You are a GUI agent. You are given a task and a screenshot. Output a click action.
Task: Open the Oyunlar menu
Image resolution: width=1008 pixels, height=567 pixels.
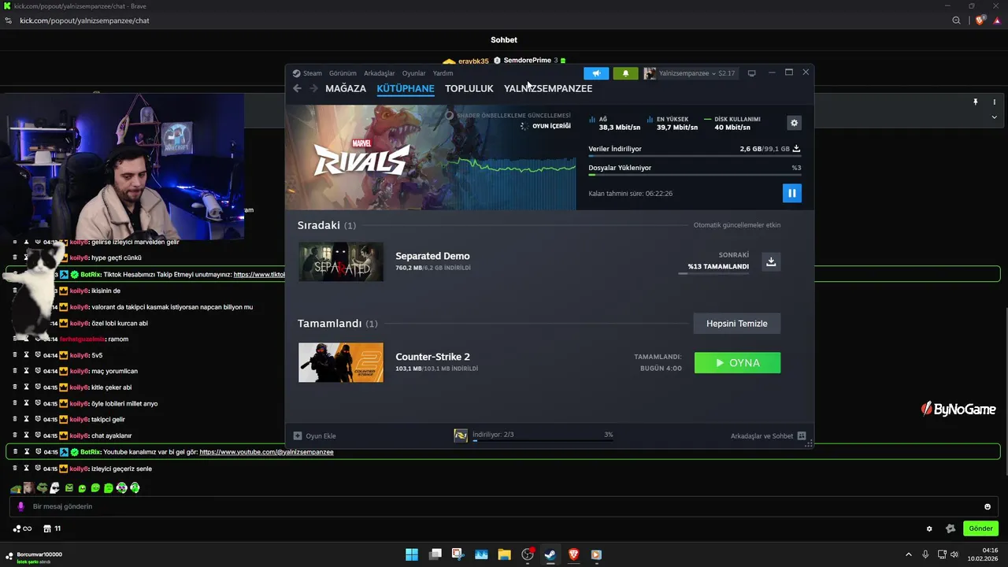coord(413,73)
